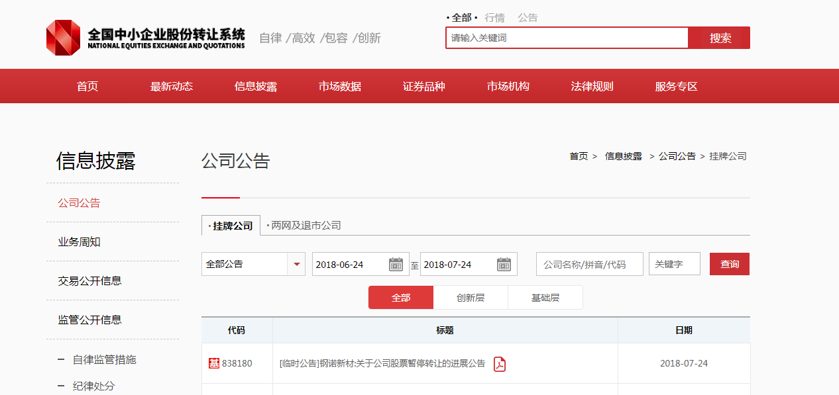Click the red 搜索 button
The height and width of the screenshot is (395, 839).
point(720,38)
